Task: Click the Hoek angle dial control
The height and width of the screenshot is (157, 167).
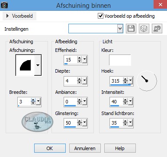Action: pyautogui.click(x=147, y=80)
